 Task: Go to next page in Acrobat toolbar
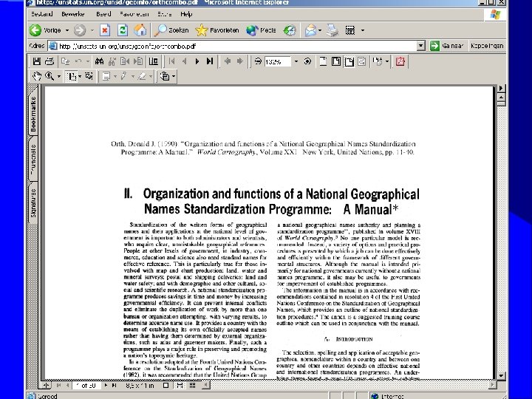pyautogui.click(x=197, y=61)
